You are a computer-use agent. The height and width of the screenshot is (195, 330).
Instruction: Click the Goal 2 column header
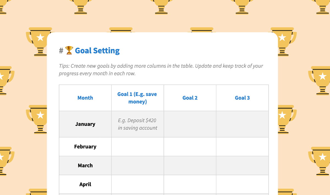pyautogui.click(x=190, y=98)
